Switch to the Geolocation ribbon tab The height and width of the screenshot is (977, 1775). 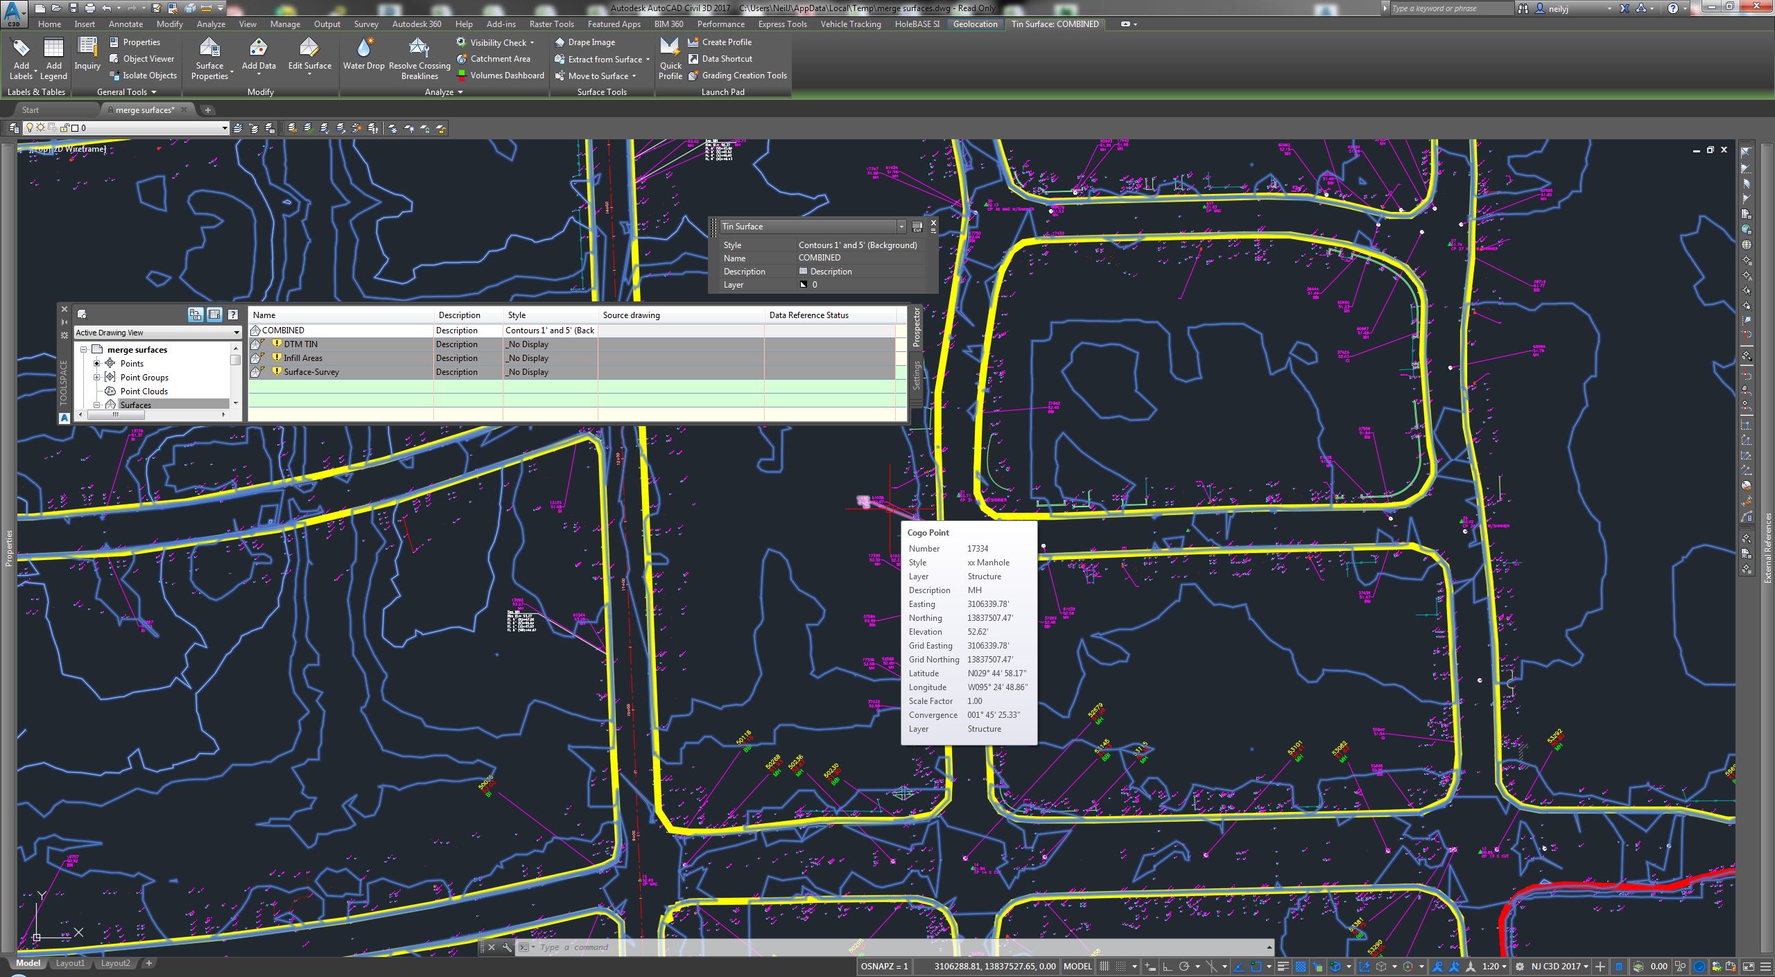click(x=975, y=24)
